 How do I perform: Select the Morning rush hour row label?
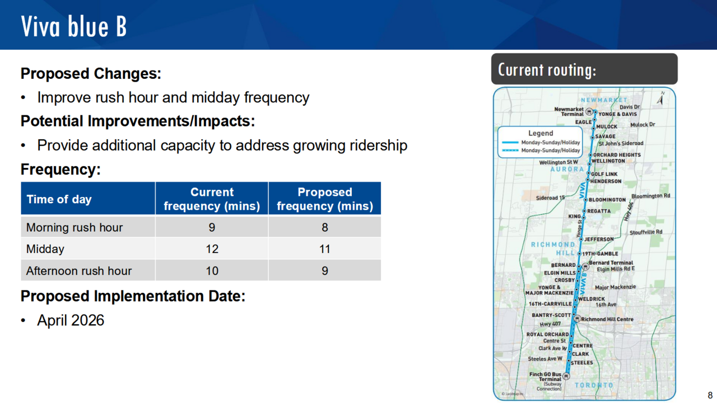click(75, 228)
